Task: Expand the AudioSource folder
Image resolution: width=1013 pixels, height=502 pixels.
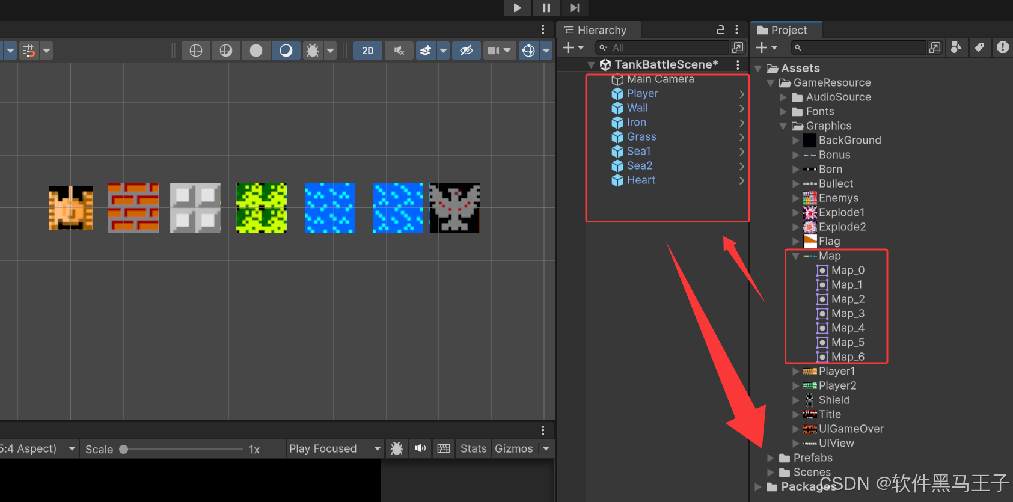Action: [783, 97]
